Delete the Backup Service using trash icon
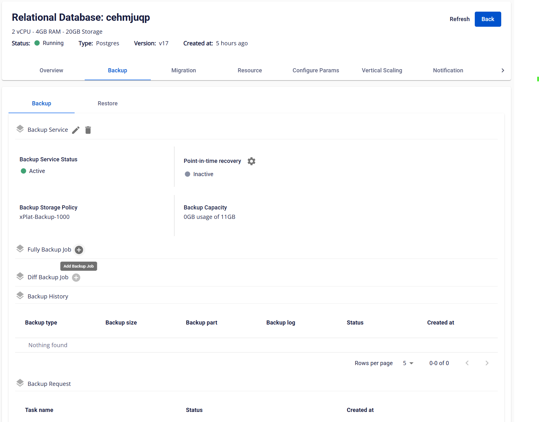This screenshot has height=422, width=539. pyautogui.click(x=88, y=130)
